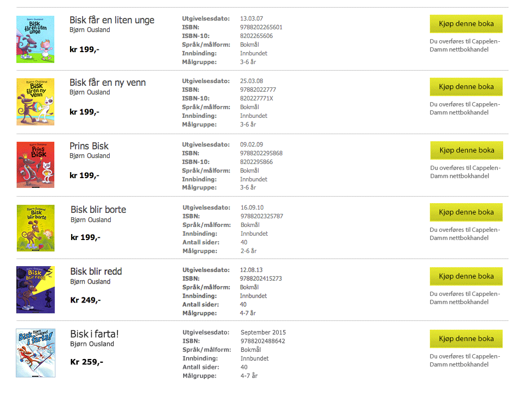Click author Bjørn Ousland under Prins Bisk
Image resolution: width=532 pixels, height=416 pixels.
[90, 156]
